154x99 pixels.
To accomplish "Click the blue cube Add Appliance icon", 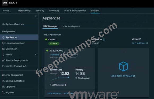I will (x=124, y=66).
